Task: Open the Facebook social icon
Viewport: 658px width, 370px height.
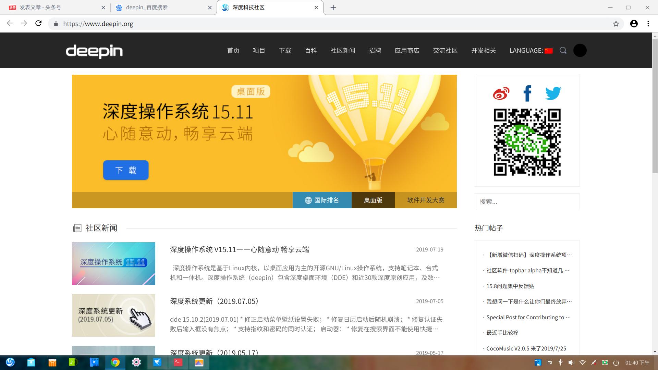Action: 527,93
